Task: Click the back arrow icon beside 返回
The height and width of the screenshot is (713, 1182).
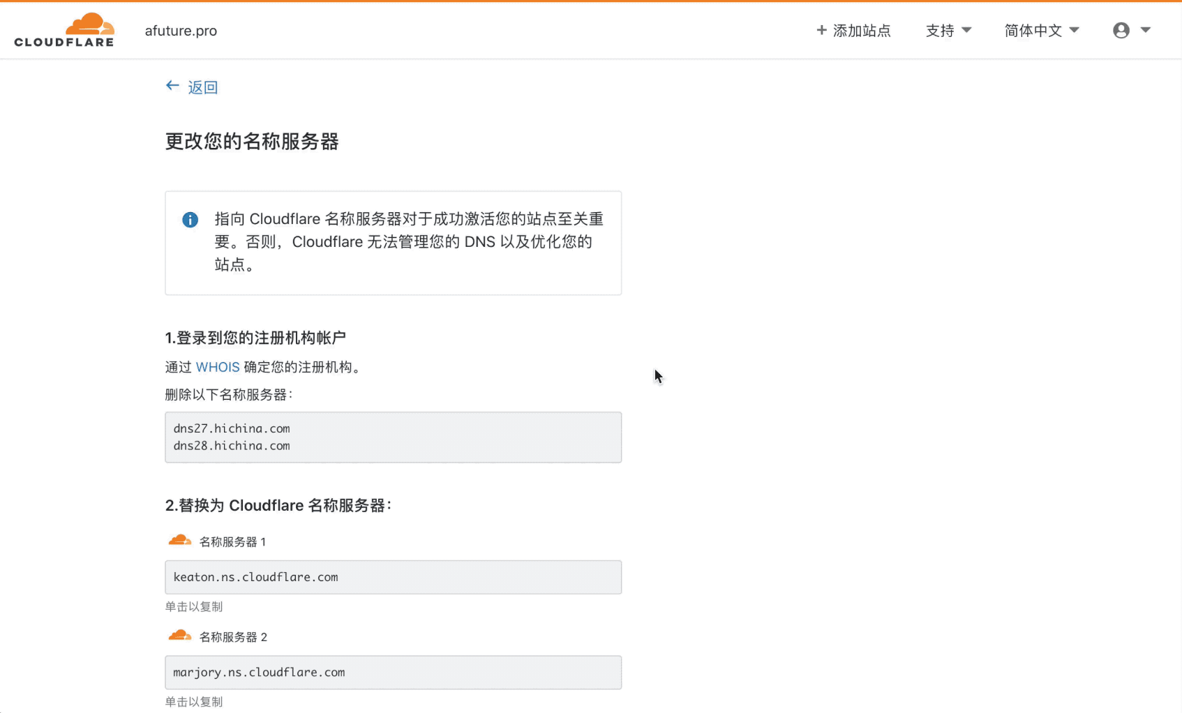Action: (x=172, y=86)
